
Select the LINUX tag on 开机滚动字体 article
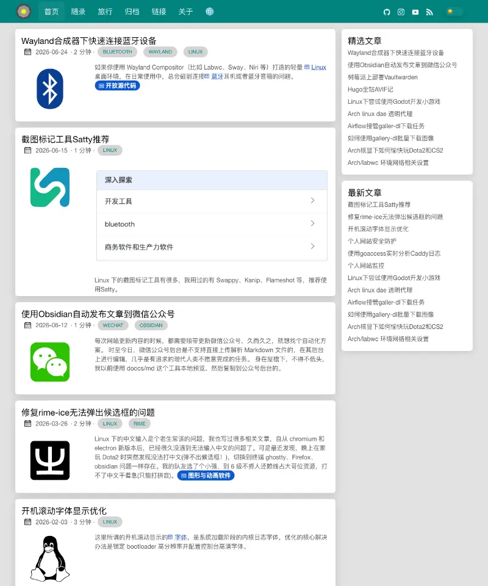(x=110, y=522)
